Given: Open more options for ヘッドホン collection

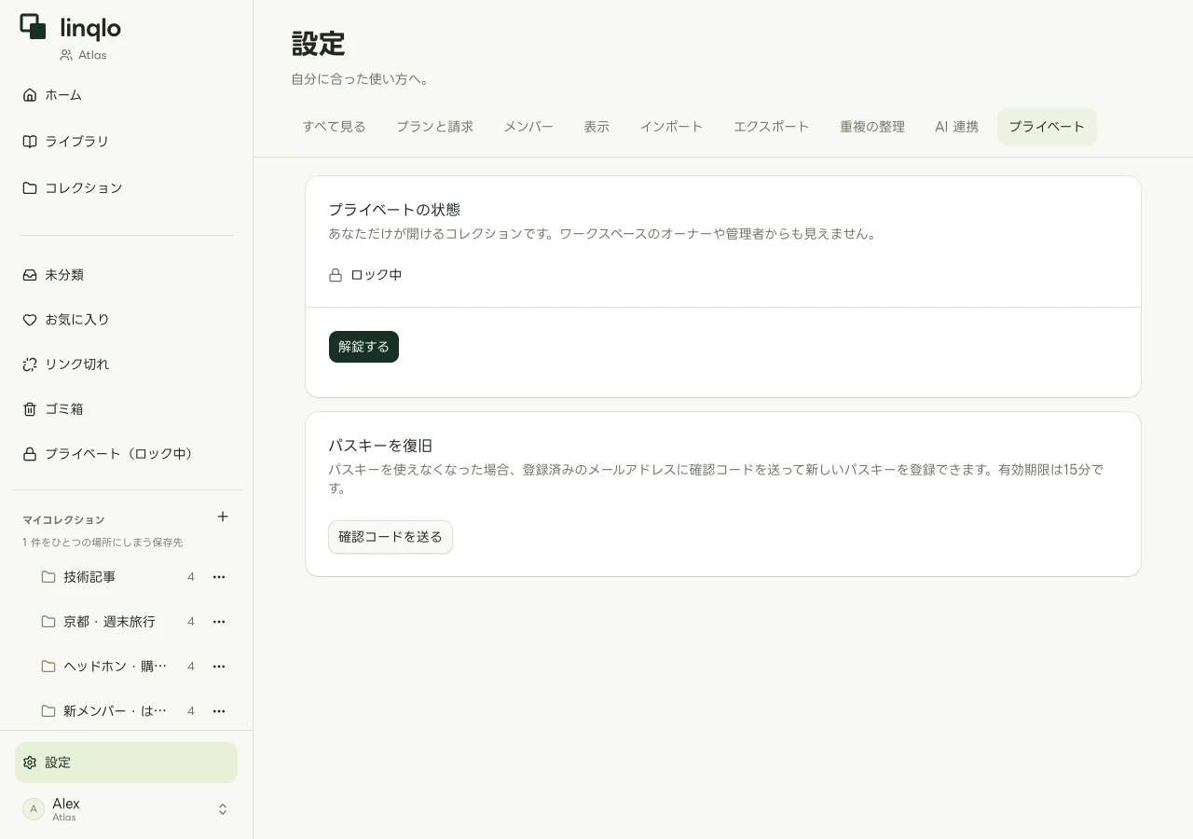Looking at the screenshot, I should pyautogui.click(x=219, y=667).
